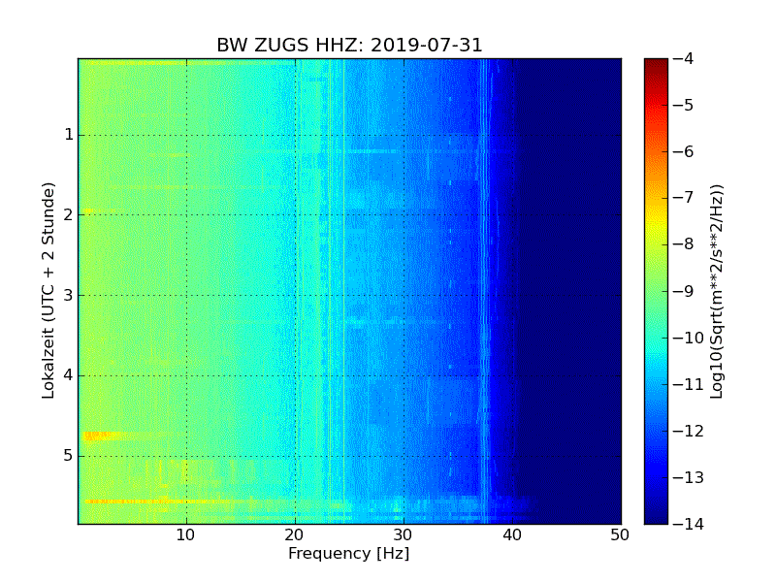The height and width of the screenshot is (582, 776).
Task: Click the colorbar label 'Log10(Sqrt(m**2/s**2/Hz))'
Action: click(x=717, y=291)
